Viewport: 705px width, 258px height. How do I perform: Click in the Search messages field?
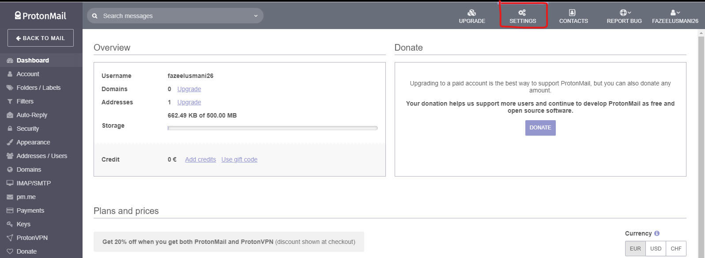point(175,16)
